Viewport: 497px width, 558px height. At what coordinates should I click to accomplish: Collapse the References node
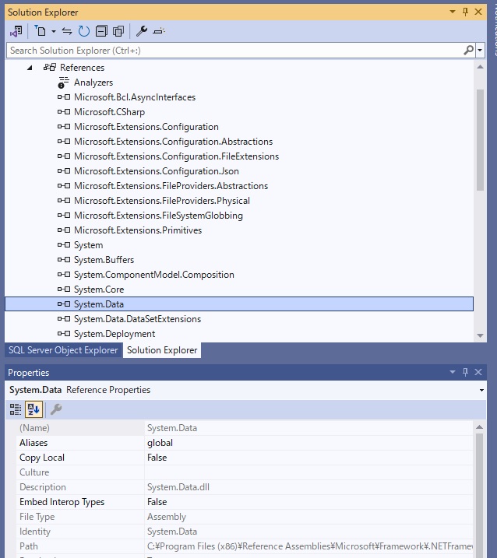30,68
